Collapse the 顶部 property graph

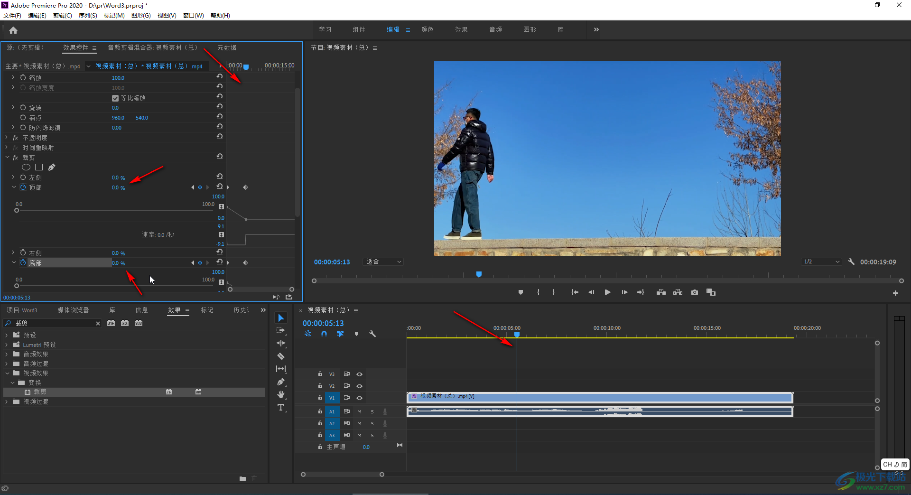(14, 187)
